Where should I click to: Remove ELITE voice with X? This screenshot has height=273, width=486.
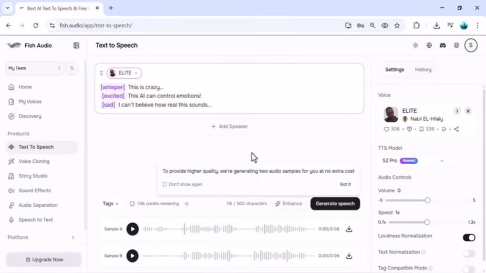(x=468, y=111)
